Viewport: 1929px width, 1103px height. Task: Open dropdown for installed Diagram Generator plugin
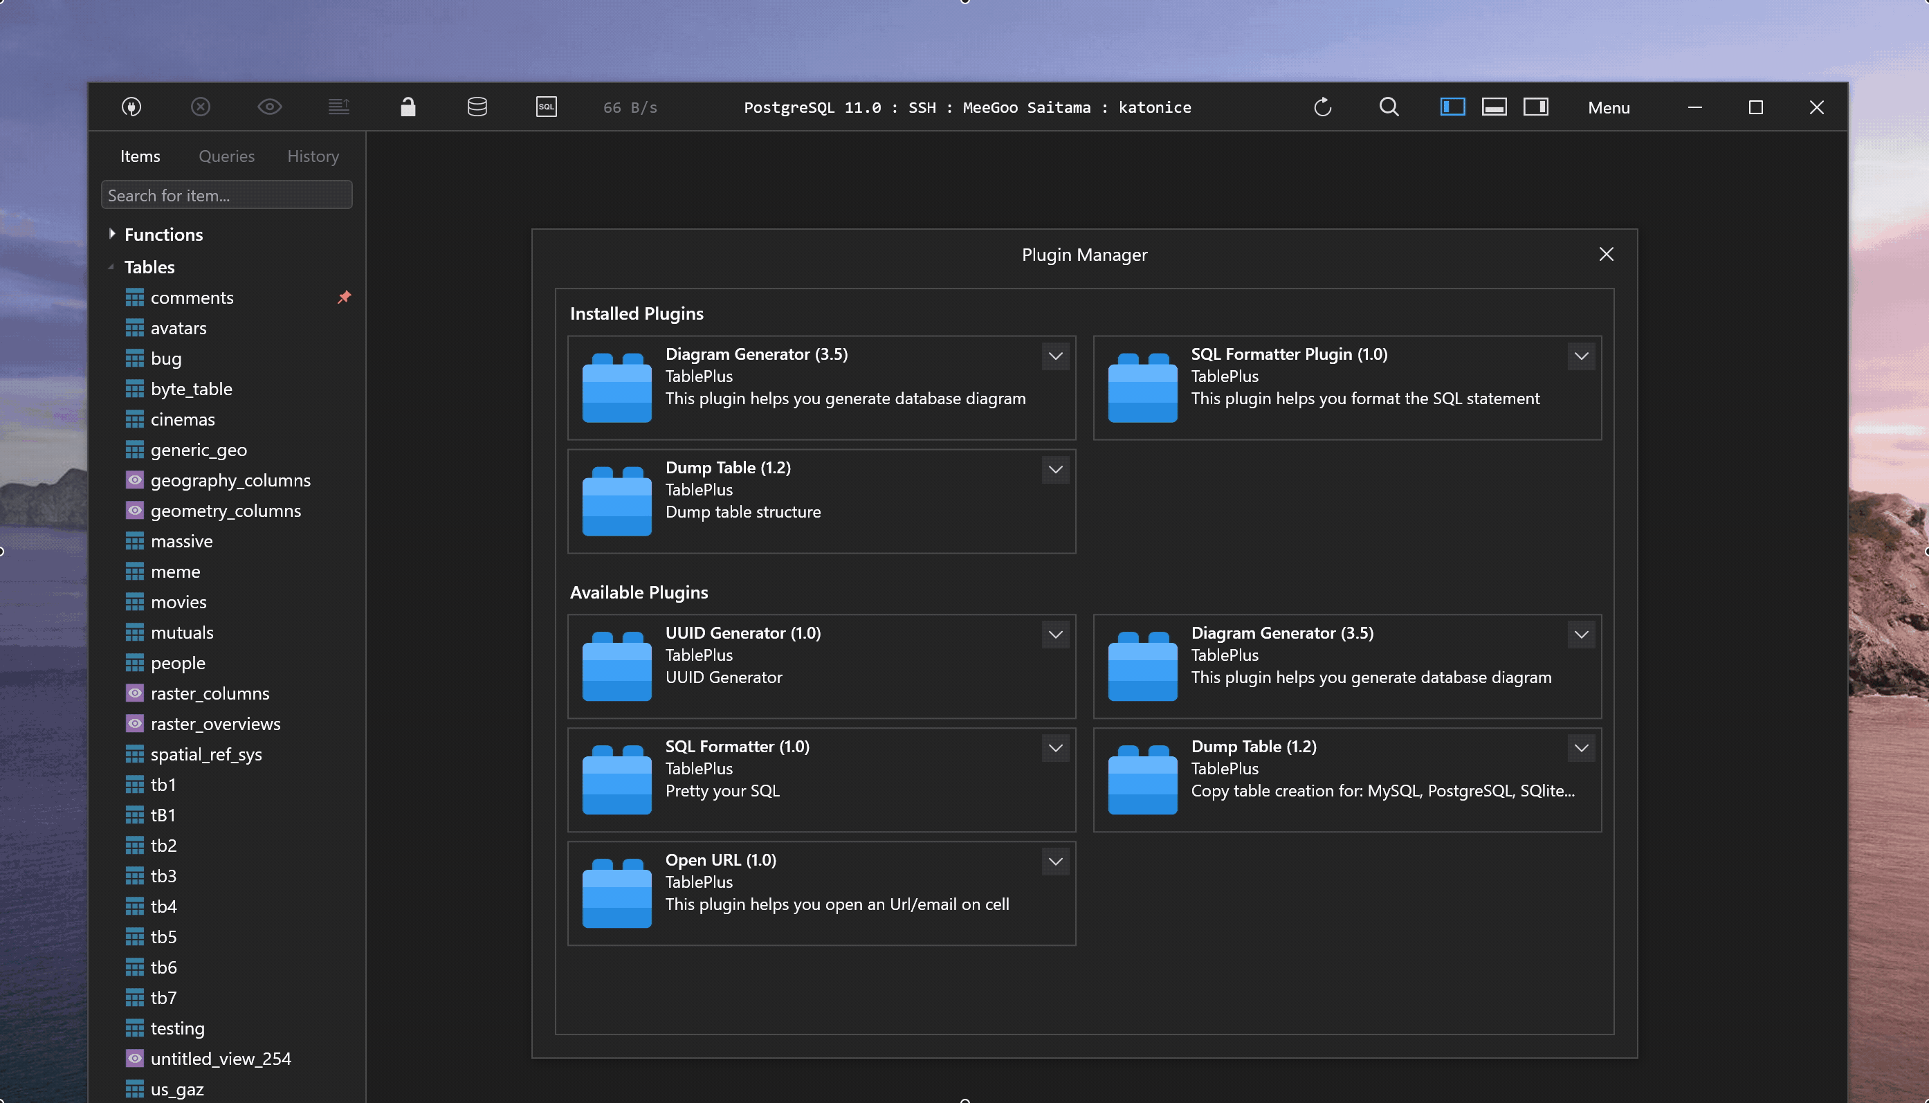pos(1055,355)
